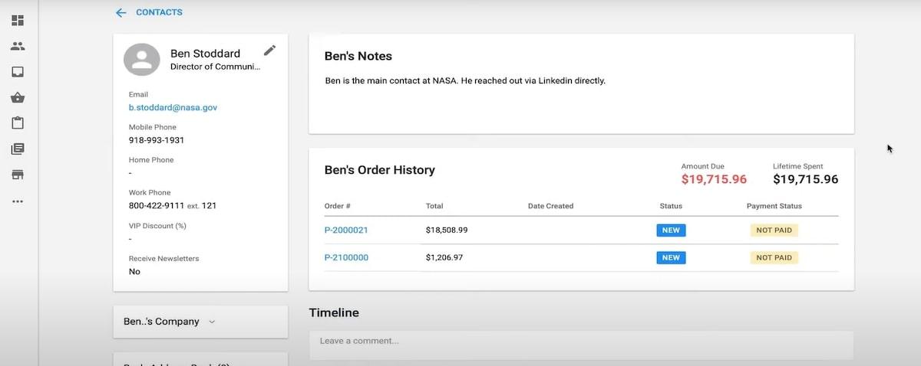
Task: Edit Ben Stoddard's contact with pencil icon
Action: pos(269,51)
